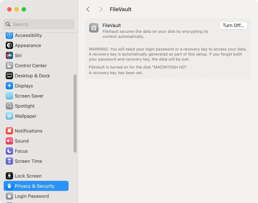This screenshot has height=203, width=258.
Task: Click the Privacy & Security hand icon
Action: point(9,186)
